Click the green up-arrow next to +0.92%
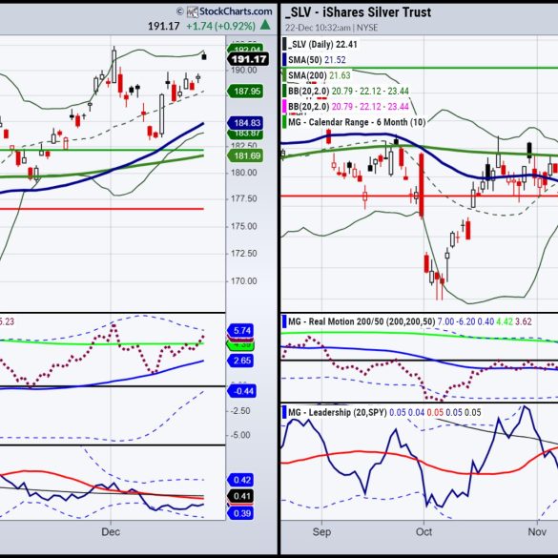558x558 pixels. coord(265,25)
